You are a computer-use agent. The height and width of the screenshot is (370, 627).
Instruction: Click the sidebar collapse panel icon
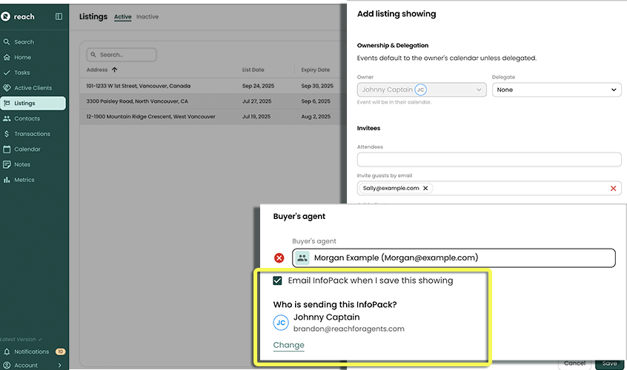pos(59,16)
